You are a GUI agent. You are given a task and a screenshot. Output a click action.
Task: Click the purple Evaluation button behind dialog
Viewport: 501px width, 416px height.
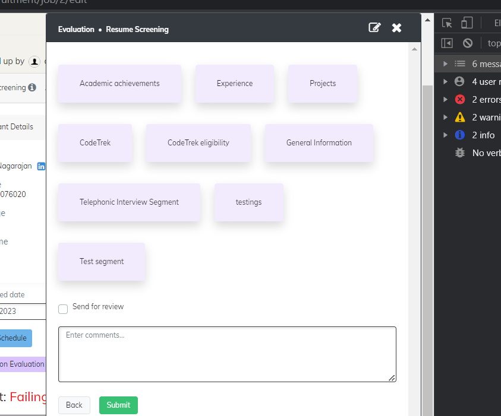point(23,364)
